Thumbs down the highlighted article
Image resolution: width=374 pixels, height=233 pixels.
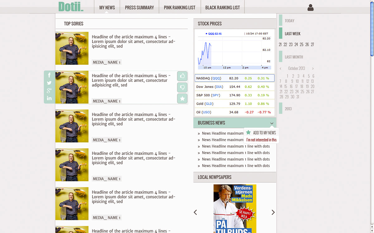click(182, 87)
